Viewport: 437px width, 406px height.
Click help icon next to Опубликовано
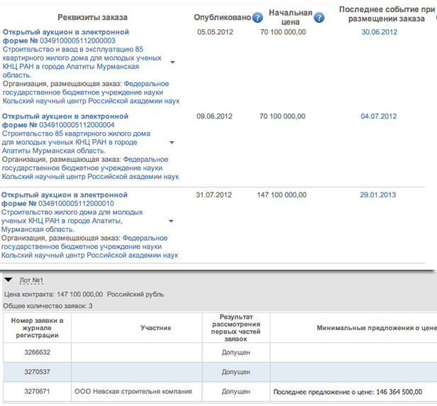pos(258,18)
